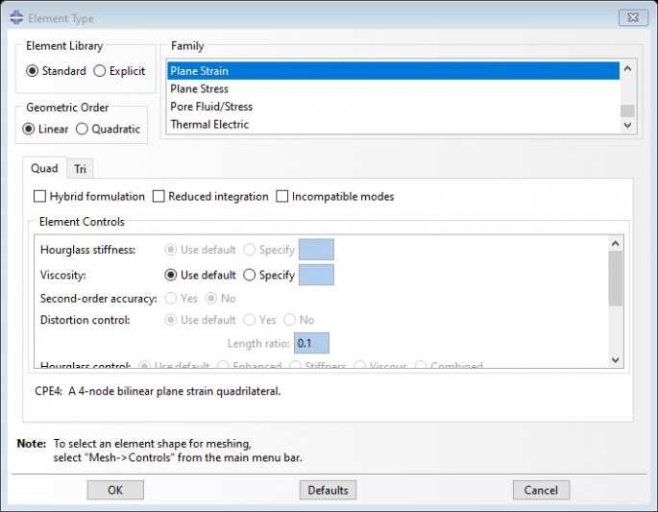Enable the Hybrid formulation checkbox

click(x=39, y=197)
